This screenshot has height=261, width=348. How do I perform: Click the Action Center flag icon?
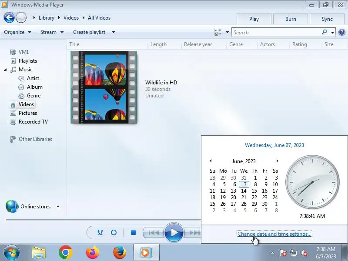283,253
